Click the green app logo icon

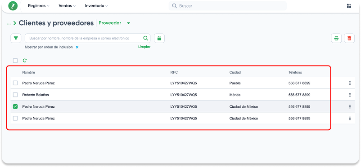click(13, 6)
